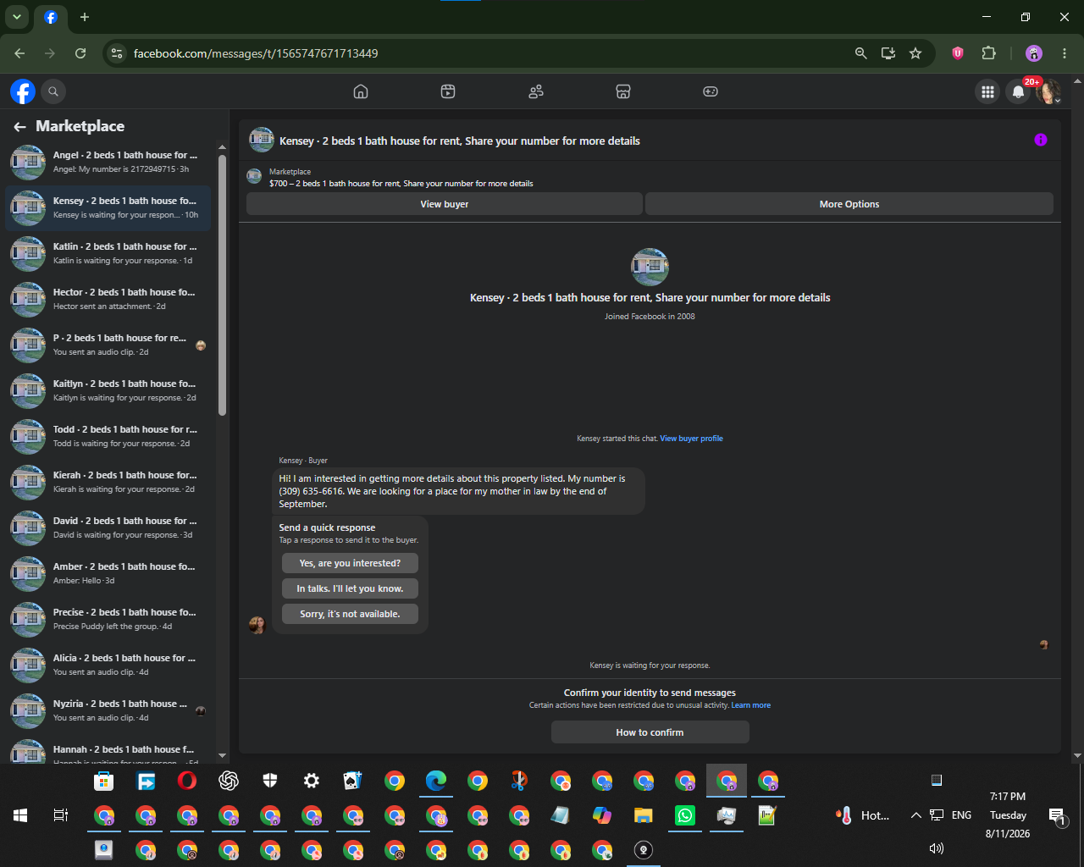The width and height of the screenshot is (1084, 867).
Task: Click the How to confirm button
Action: 650,732
